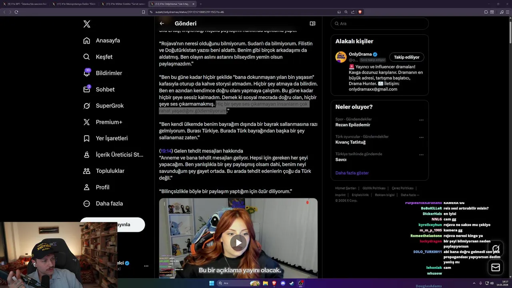This screenshot has width=512, height=288.
Task: Open account switcher three-dot menu
Action: click(x=146, y=266)
